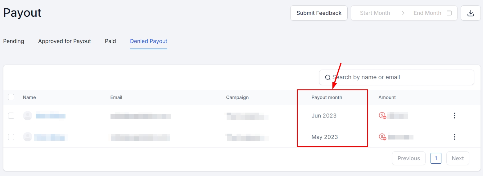Click the Next pagination button
The height and width of the screenshot is (176, 483).
pos(458,158)
